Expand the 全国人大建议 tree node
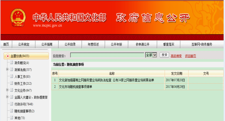 (x=7, y=97)
